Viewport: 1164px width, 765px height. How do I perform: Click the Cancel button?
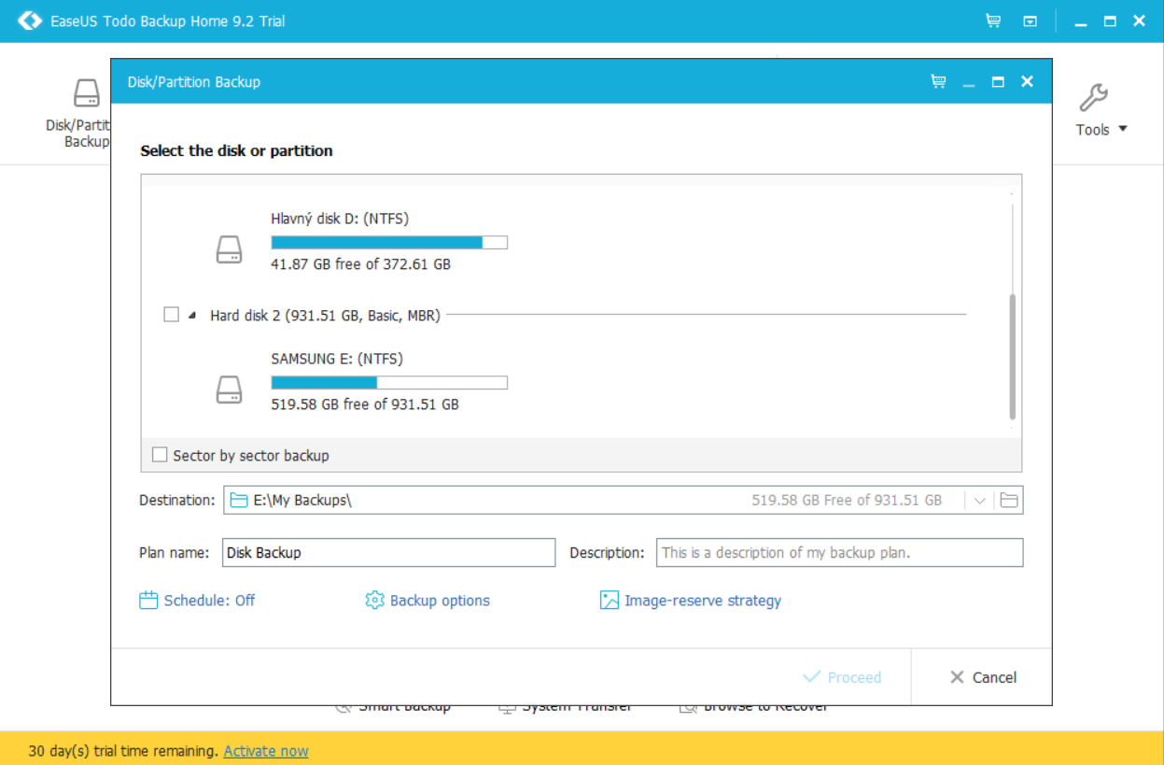(982, 677)
